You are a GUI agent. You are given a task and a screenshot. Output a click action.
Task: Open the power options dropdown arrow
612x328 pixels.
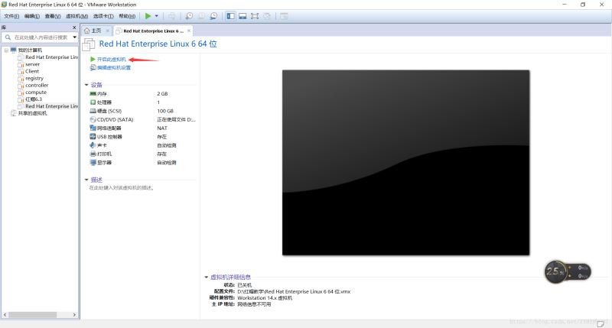pyautogui.click(x=157, y=15)
